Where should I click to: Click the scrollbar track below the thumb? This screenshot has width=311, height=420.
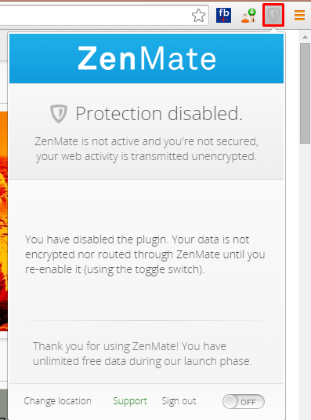[x=305, y=281]
